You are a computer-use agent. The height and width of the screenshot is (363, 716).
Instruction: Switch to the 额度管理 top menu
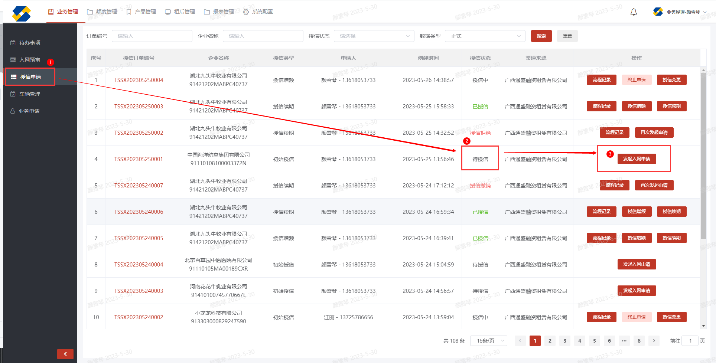coord(102,12)
